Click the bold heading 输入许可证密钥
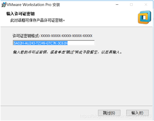 click(20, 14)
